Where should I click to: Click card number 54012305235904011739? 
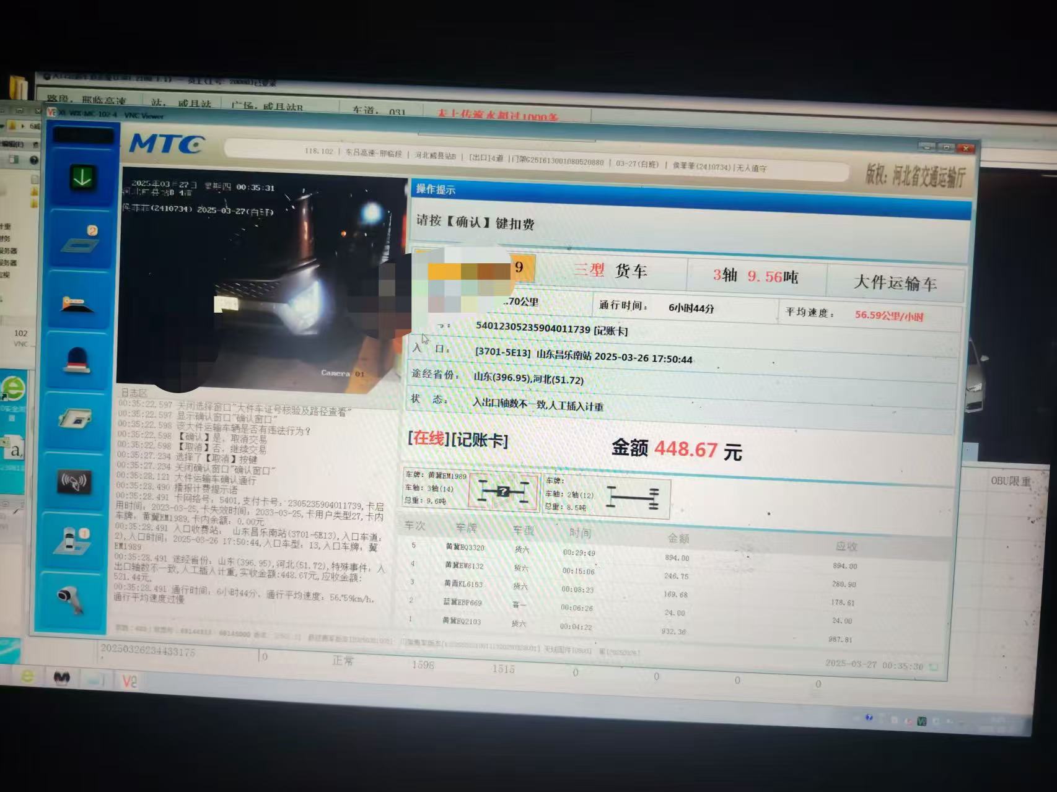pos(533,328)
